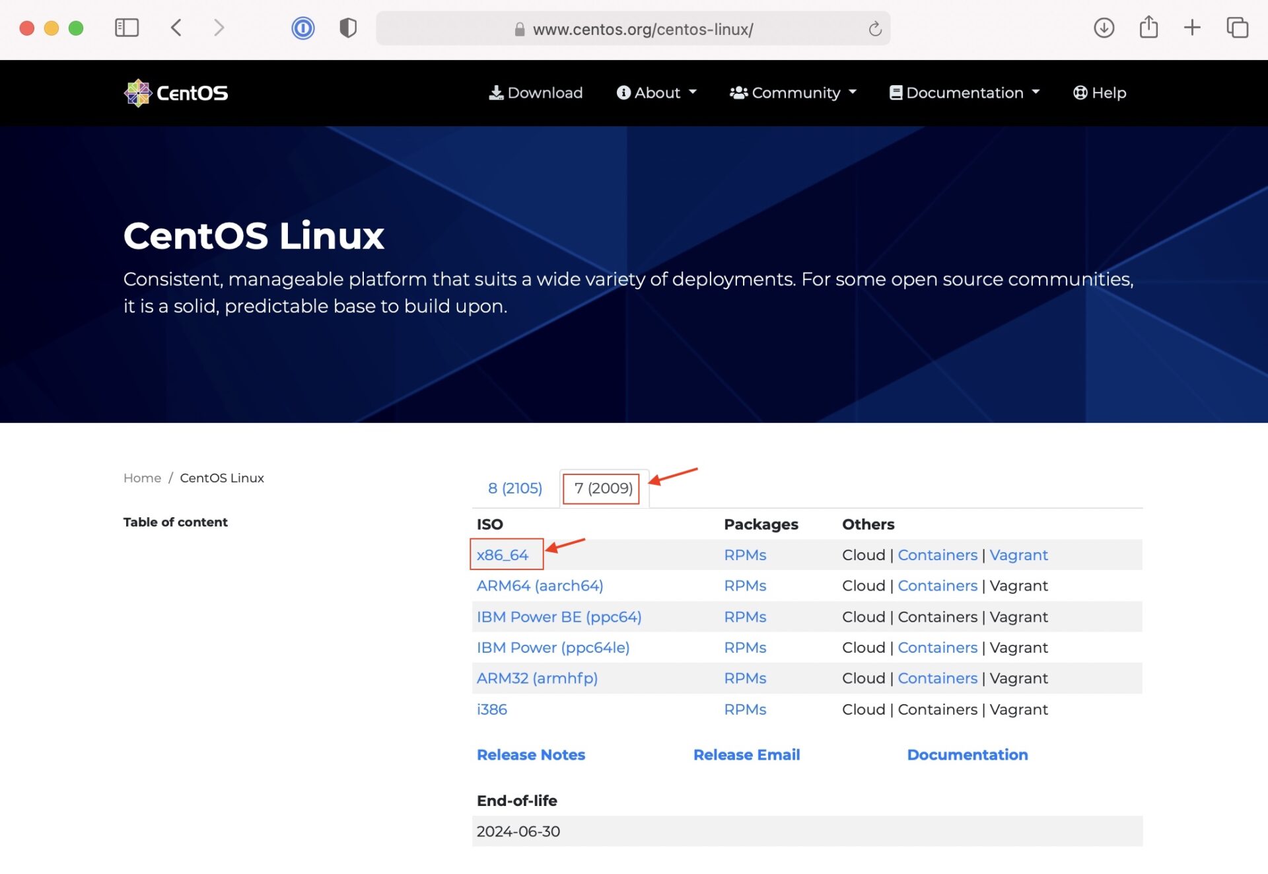
Task: Open the 1Password extension icon
Action: (303, 28)
